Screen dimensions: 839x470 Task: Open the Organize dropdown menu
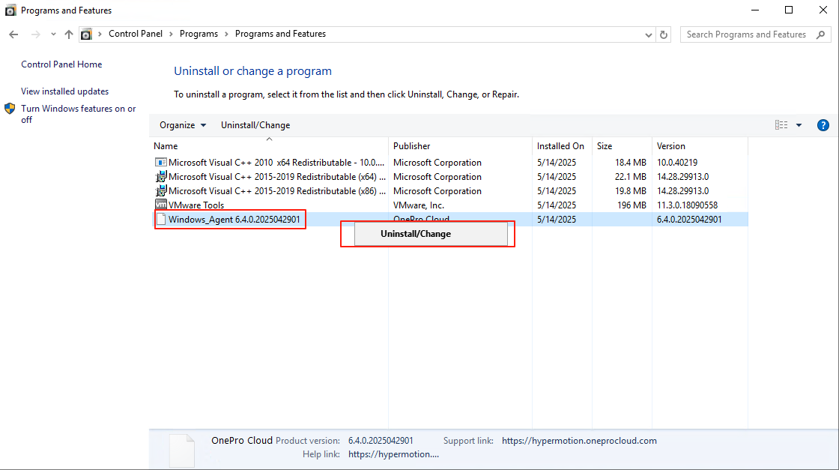(x=183, y=125)
